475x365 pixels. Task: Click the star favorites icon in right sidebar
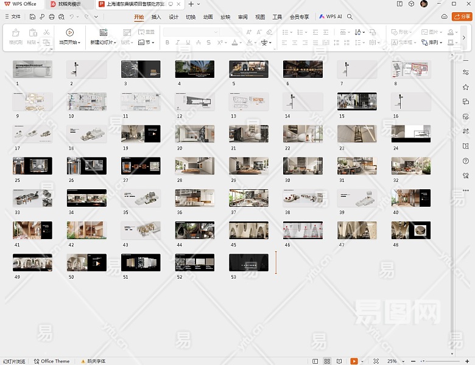coord(466,87)
